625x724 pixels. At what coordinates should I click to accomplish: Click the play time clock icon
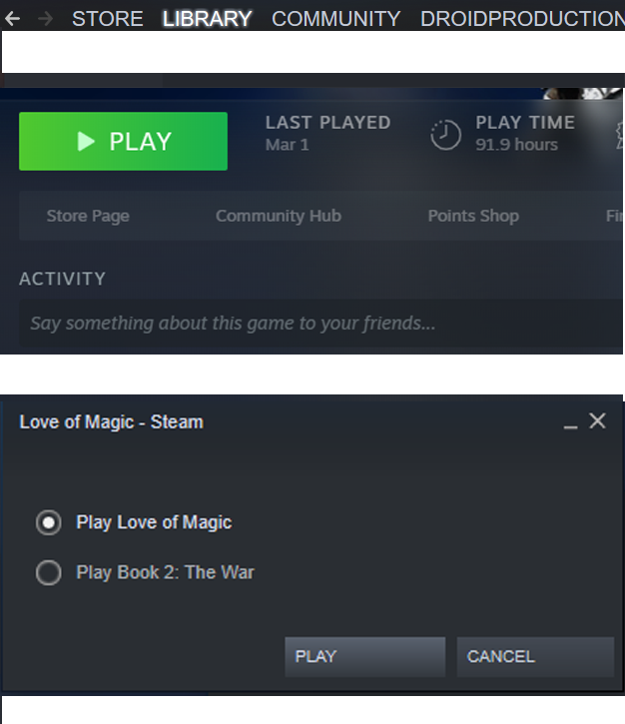point(445,135)
